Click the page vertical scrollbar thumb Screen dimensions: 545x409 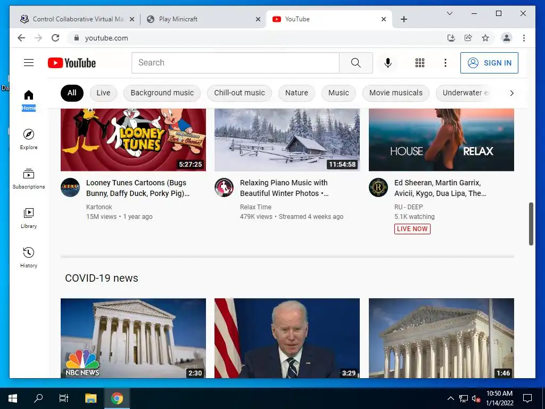pyautogui.click(x=531, y=224)
